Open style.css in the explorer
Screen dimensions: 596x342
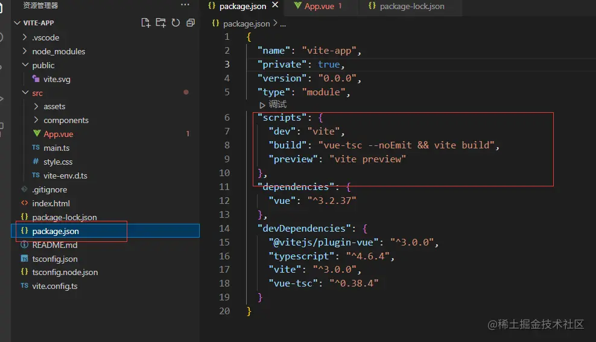pyautogui.click(x=58, y=162)
